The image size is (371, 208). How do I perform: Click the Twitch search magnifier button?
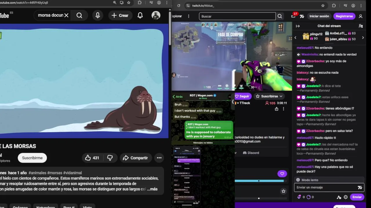coord(280,16)
